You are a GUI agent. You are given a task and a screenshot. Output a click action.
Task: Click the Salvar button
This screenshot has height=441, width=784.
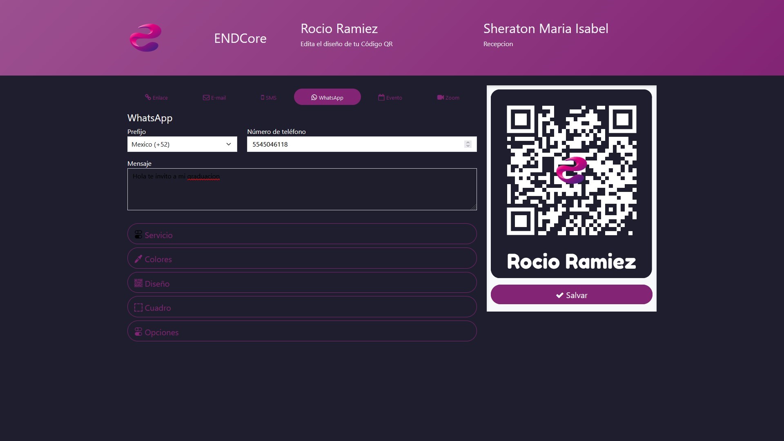point(572,294)
